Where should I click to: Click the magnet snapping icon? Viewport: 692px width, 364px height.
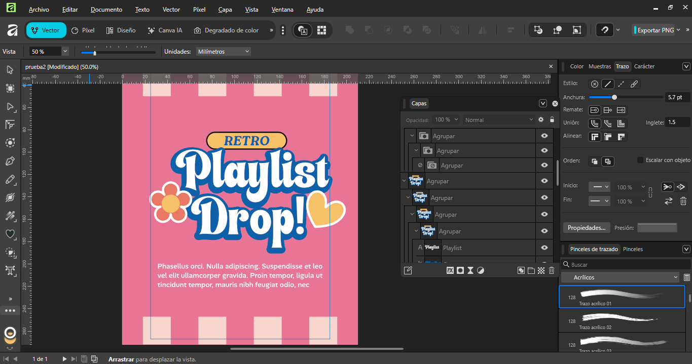click(x=604, y=30)
